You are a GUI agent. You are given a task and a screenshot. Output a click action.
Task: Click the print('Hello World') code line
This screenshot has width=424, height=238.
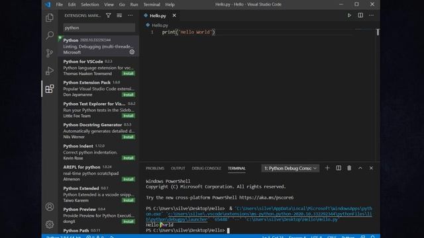(x=188, y=32)
